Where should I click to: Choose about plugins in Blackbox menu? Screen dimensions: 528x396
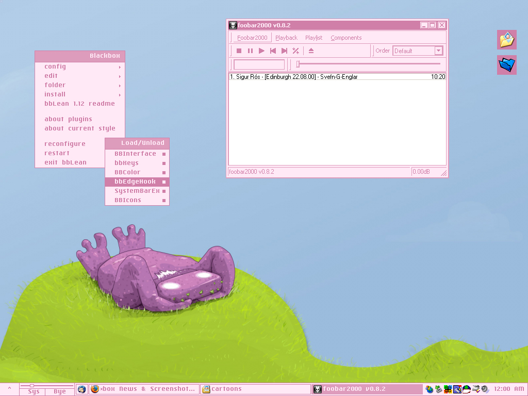80,119
